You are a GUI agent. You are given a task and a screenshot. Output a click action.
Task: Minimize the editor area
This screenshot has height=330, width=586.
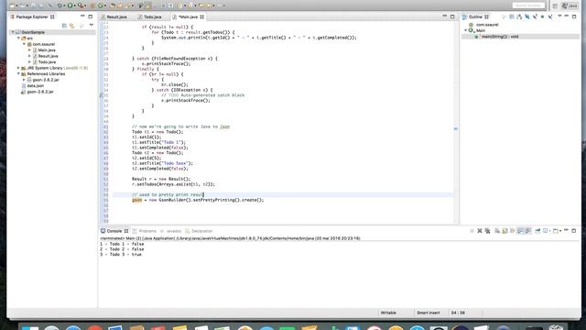point(445,16)
